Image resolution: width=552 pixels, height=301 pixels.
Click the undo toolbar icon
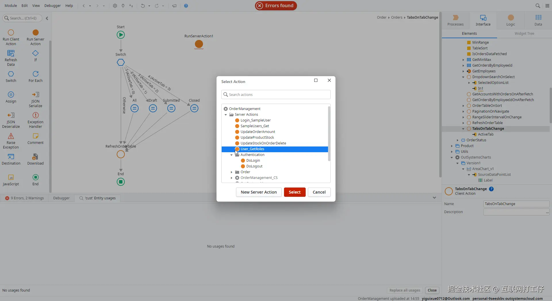143,6
